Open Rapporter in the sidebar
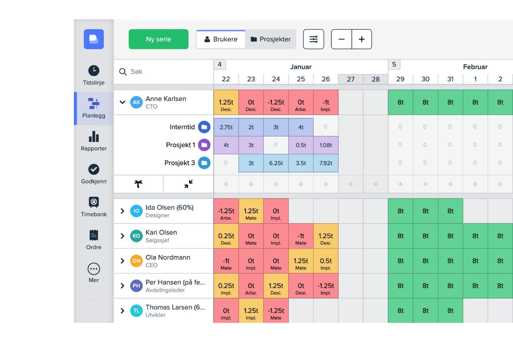The width and height of the screenshot is (513, 342). [94, 141]
